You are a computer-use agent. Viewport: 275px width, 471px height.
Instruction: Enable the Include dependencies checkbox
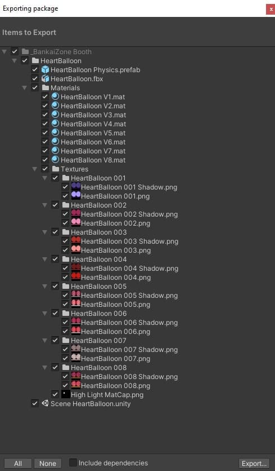pos(73,463)
